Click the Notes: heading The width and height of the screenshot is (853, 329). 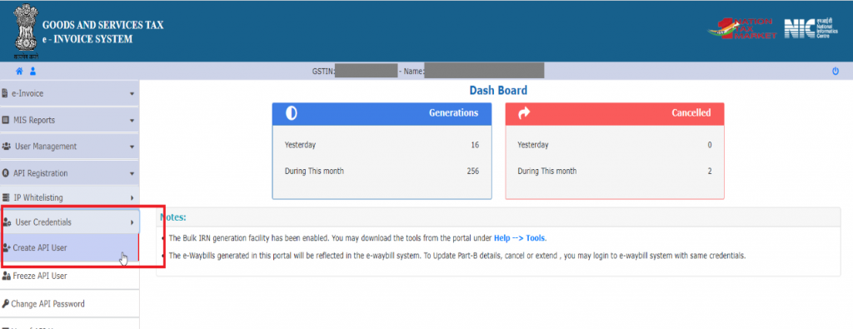coord(173,217)
